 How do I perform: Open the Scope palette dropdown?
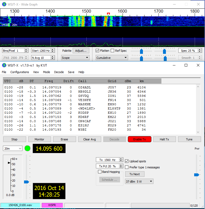click(x=75, y=58)
